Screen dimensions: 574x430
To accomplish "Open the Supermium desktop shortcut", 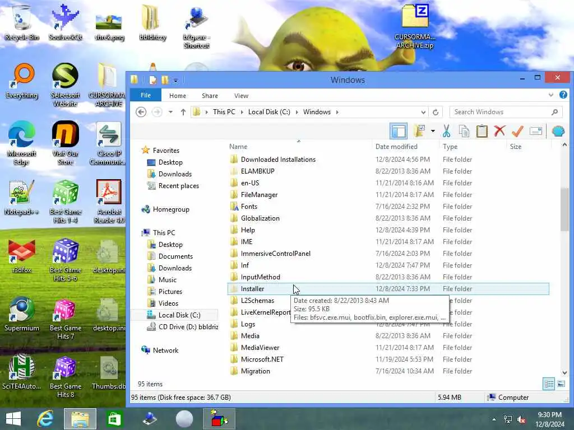I will tap(22, 315).
